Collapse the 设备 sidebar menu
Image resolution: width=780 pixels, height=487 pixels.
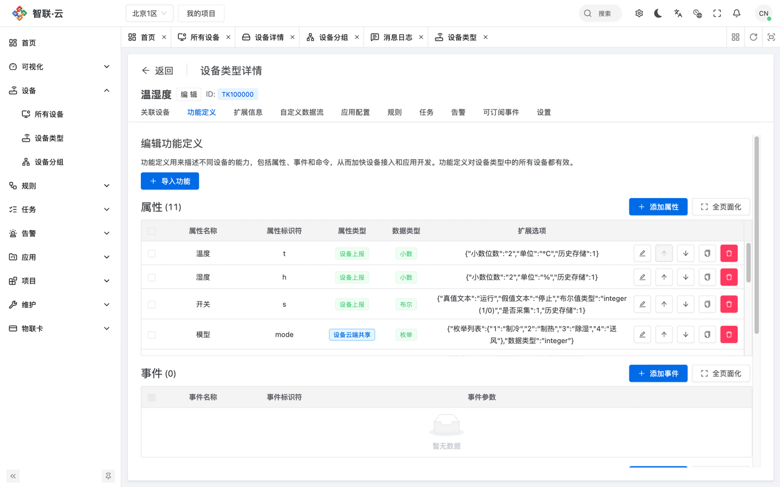60,90
